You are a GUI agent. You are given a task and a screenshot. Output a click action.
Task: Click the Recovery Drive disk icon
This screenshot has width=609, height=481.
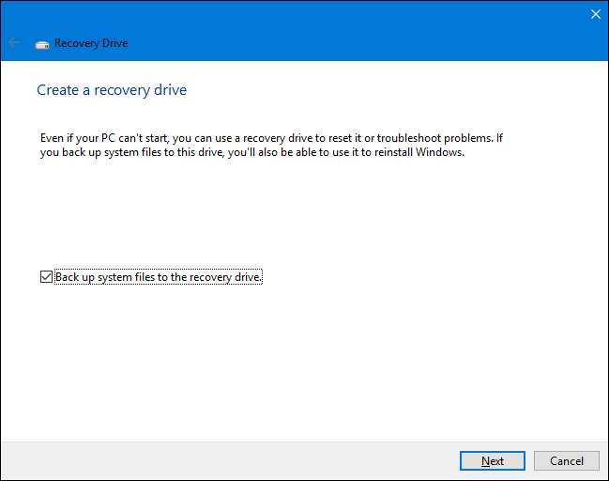pos(42,43)
